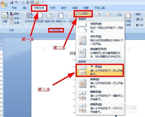145x117 pixels.
Task: Click the 分页符(P) page icon
Action: click(82, 28)
